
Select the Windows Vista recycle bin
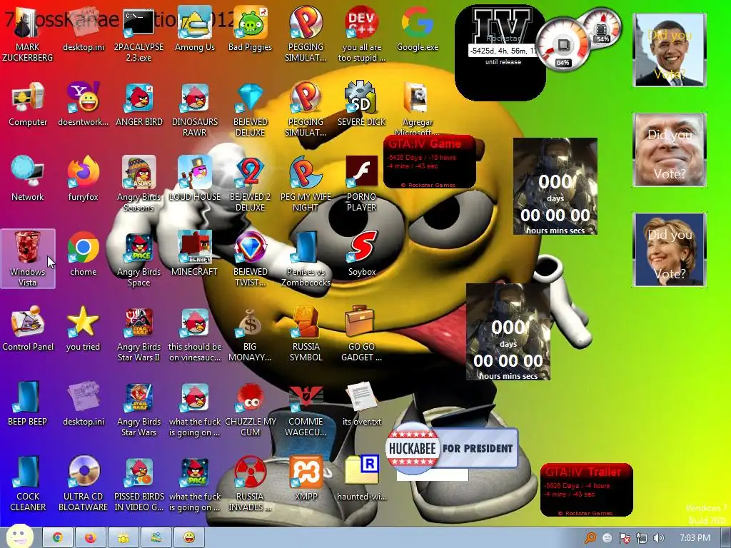[x=28, y=258]
